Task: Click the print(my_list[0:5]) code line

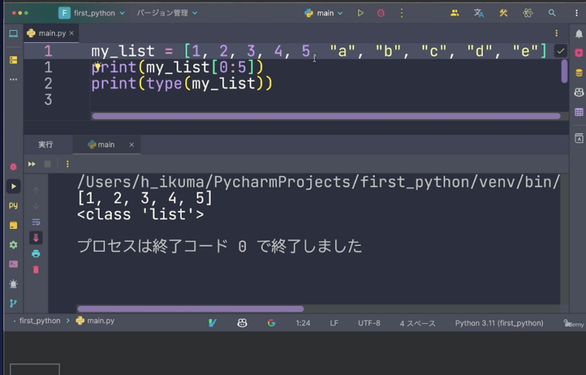Action: [178, 67]
